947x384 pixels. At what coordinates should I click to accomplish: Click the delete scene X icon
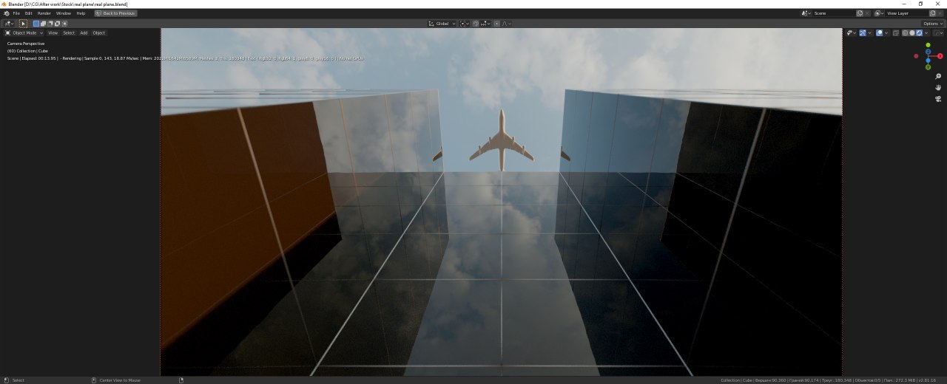point(867,13)
